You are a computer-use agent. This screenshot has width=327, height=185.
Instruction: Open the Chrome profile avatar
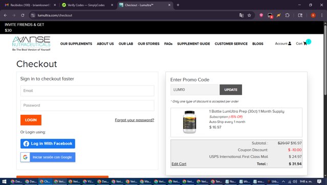coord(313,15)
